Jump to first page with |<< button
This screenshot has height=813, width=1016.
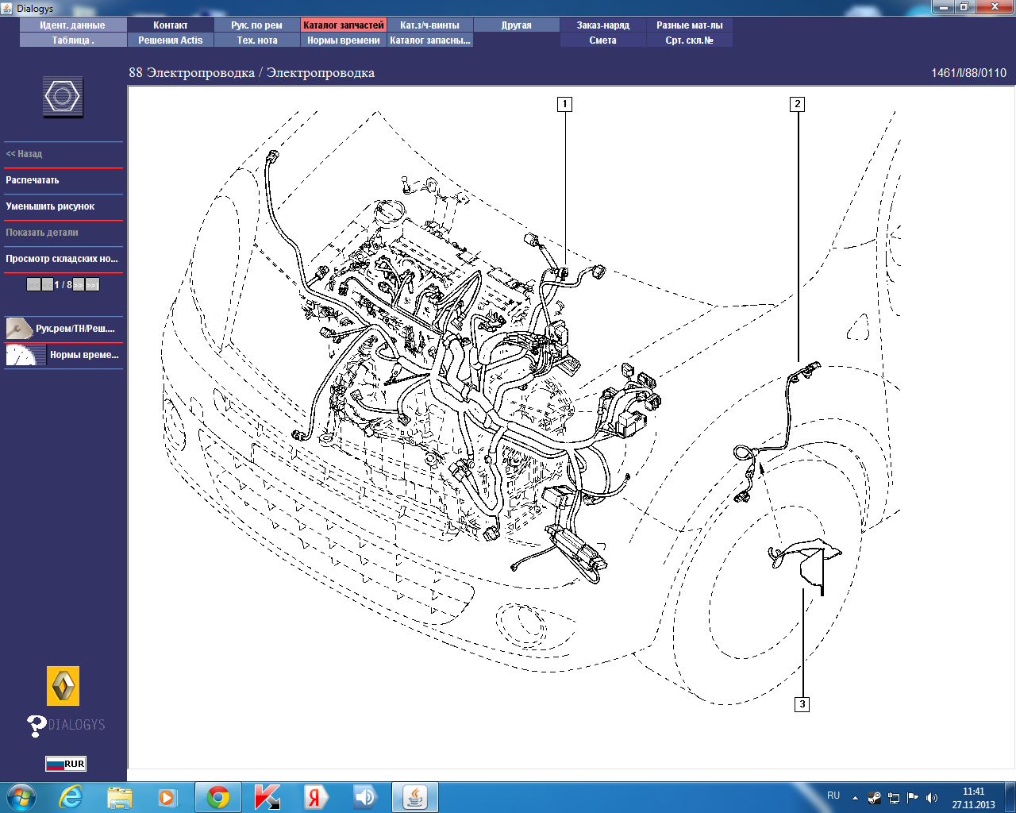(x=33, y=284)
